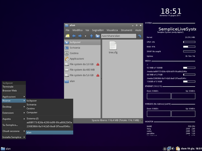Click the /usr/share/alan path field
This screenshot has width=202, height=151.
tap(118, 36)
